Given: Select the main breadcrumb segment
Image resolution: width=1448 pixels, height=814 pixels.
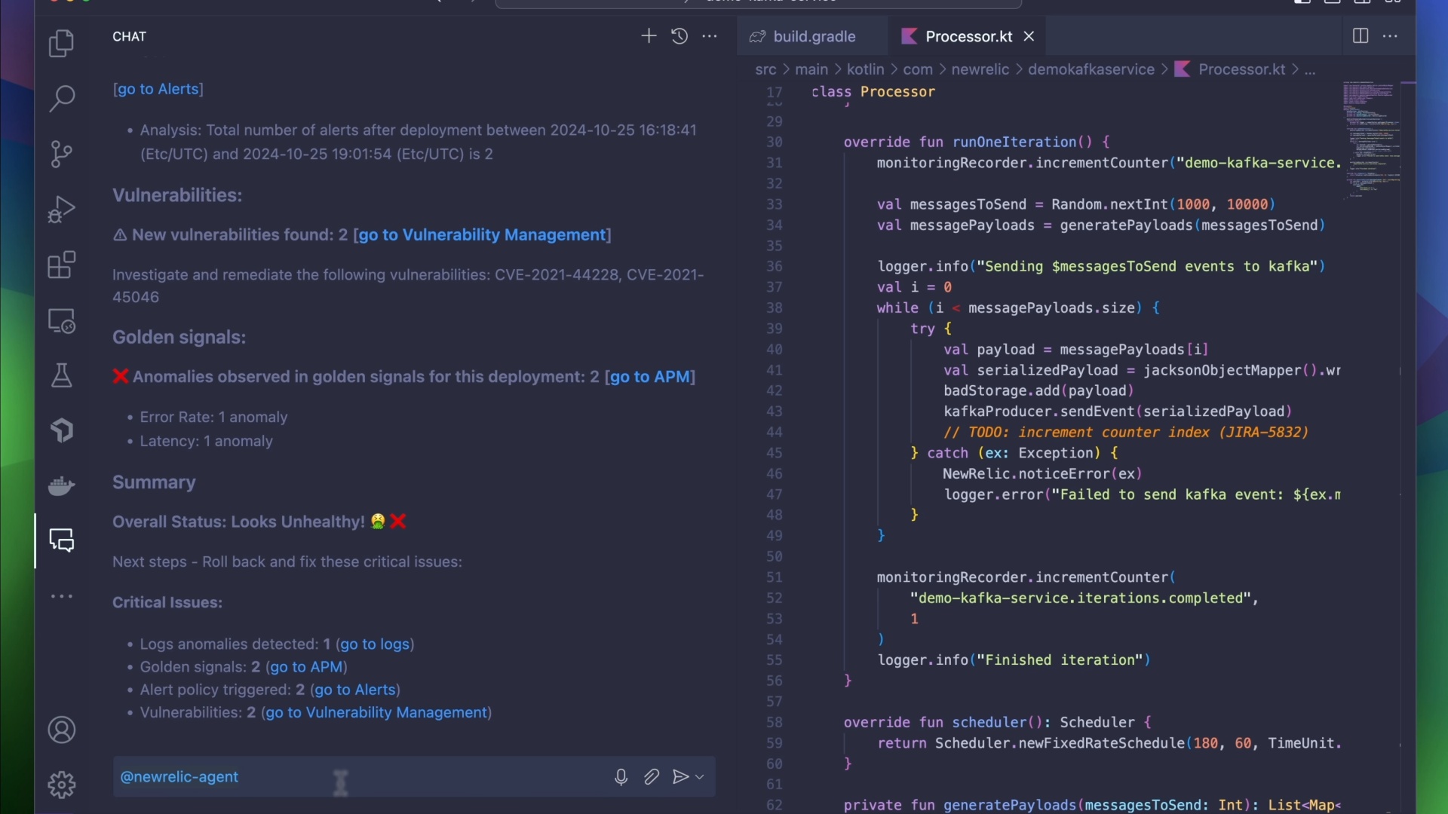Looking at the screenshot, I should [811, 69].
